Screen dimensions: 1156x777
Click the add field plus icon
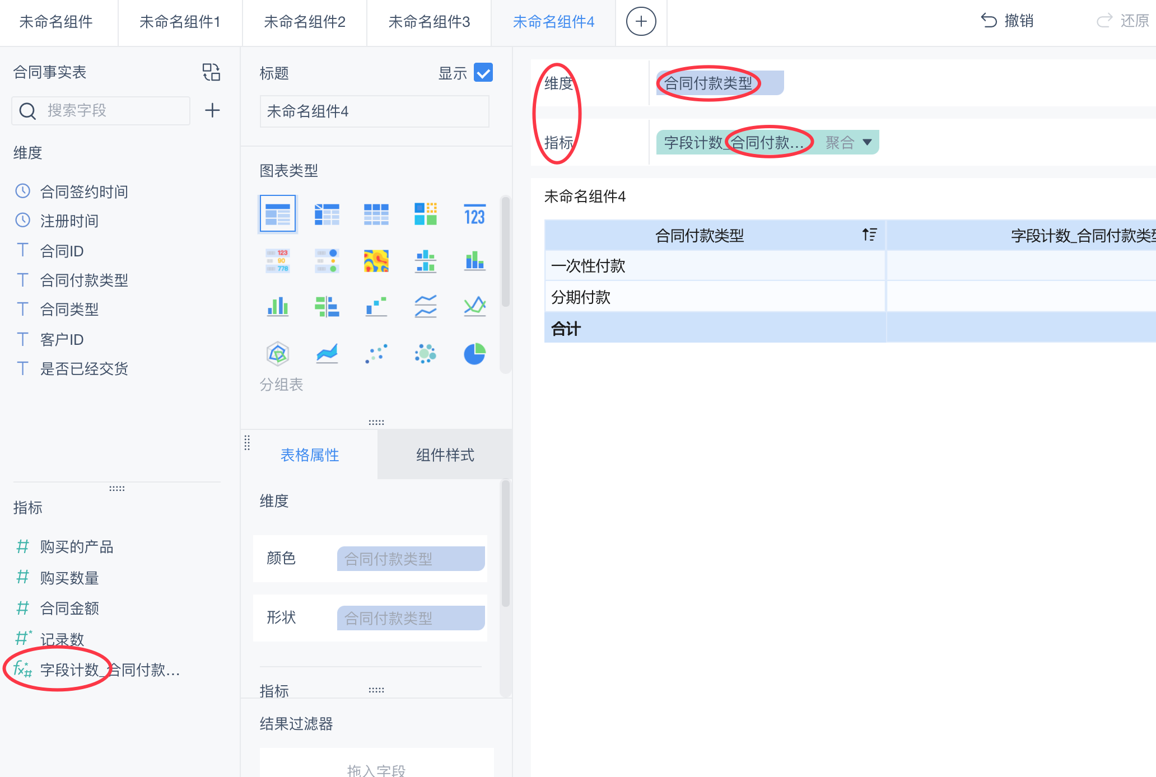[212, 110]
